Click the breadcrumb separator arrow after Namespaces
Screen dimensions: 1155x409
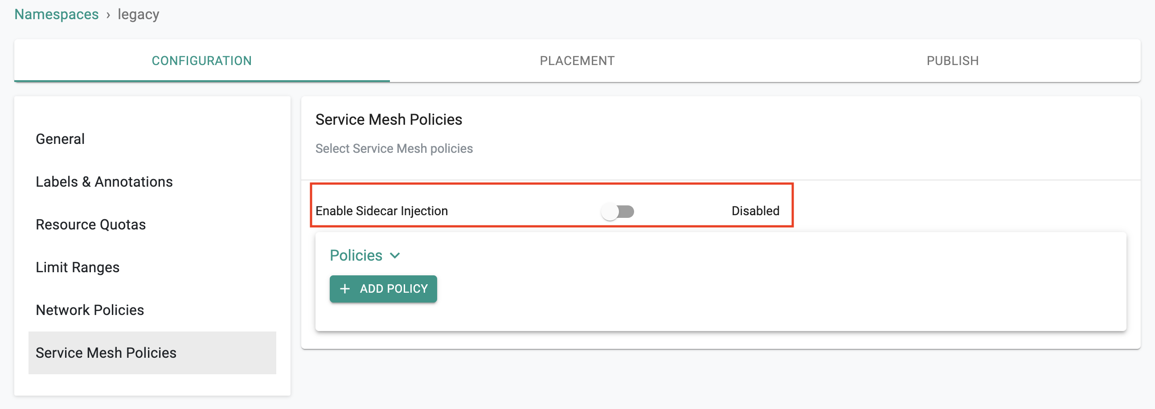click(x=108, y=15)
